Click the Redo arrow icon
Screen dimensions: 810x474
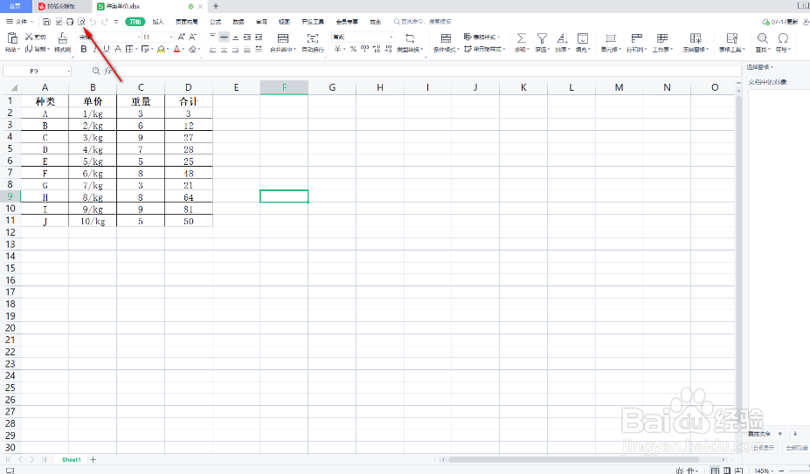click(105, 22)
